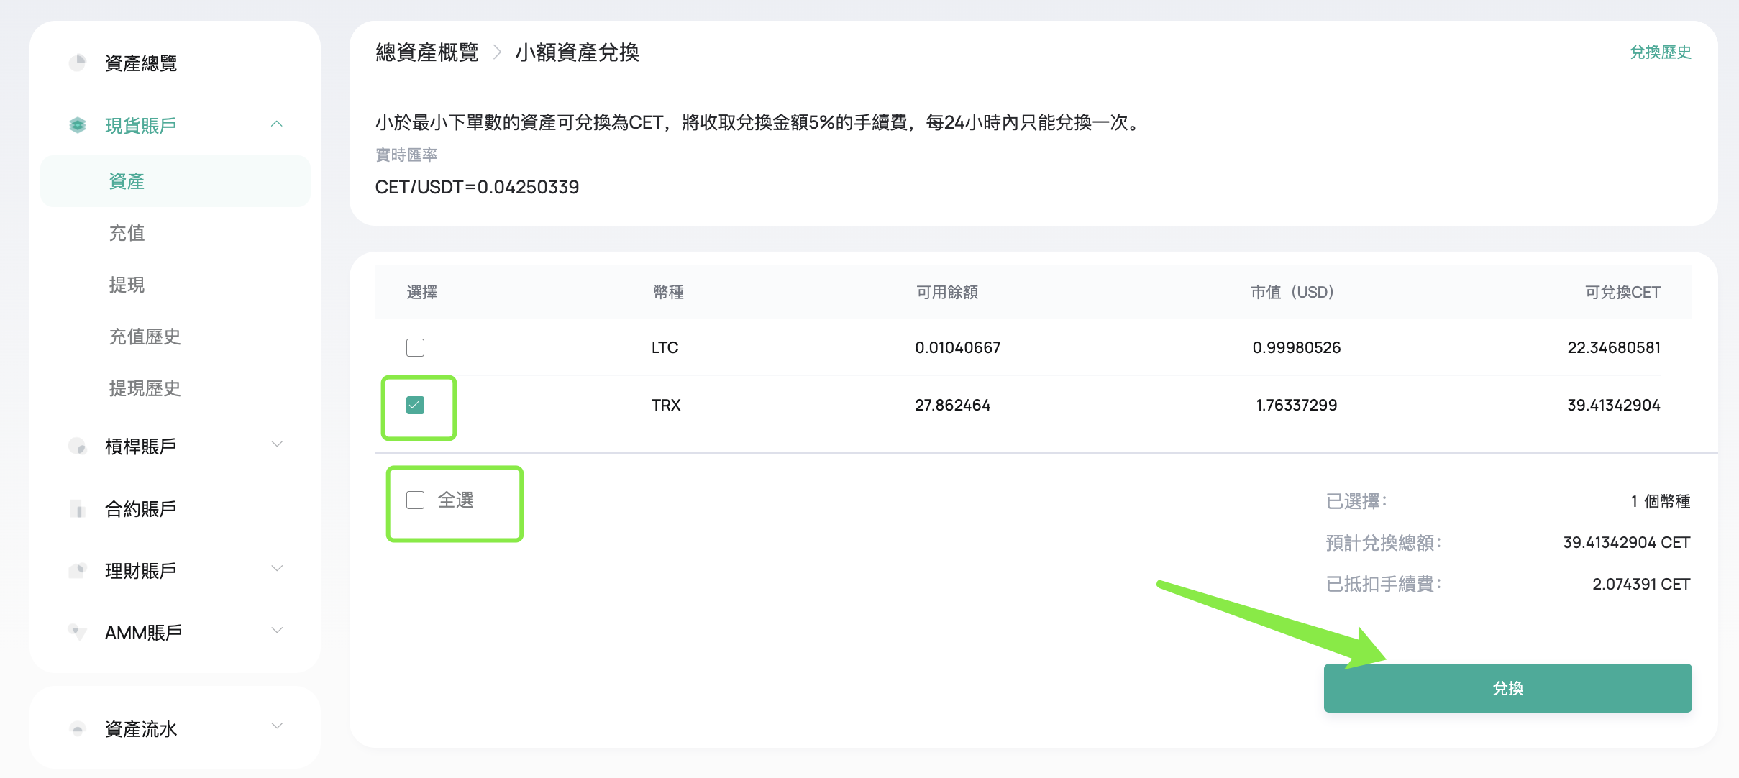Click the 幣種 column header

coord(668,292)
